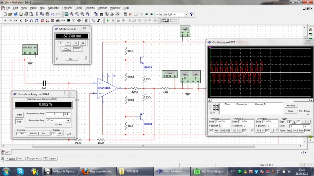Toggle multimeter to AC sine wave mode
The image size is (314, 176).
pyautogui.click(x=66, y=49)
